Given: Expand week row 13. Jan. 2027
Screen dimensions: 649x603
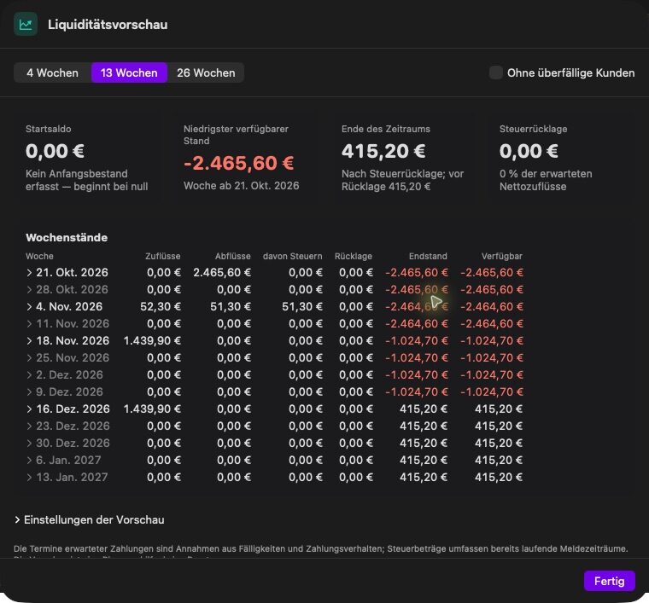Looking at the screenshot, I should pos(29,478).
